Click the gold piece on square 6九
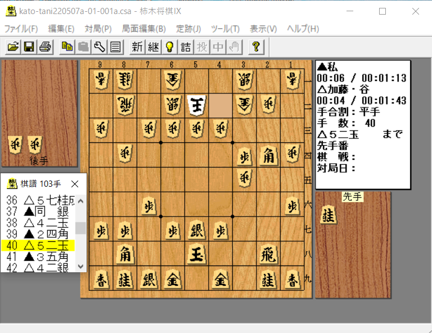Image resolution: width=432 pixels, height=333 pixels. point(173,280)
